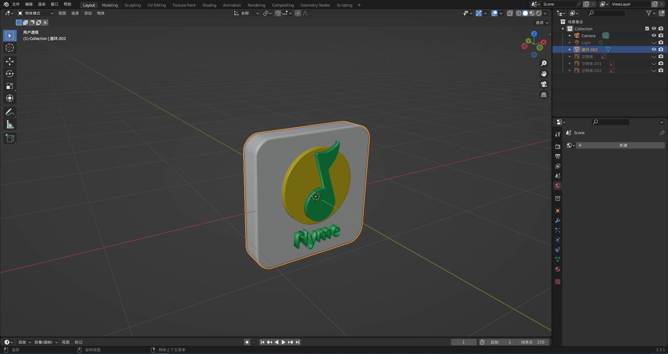Select the Move tool
Image resolution: width=668 pixels, height=354 pixels.
[10, 62]
